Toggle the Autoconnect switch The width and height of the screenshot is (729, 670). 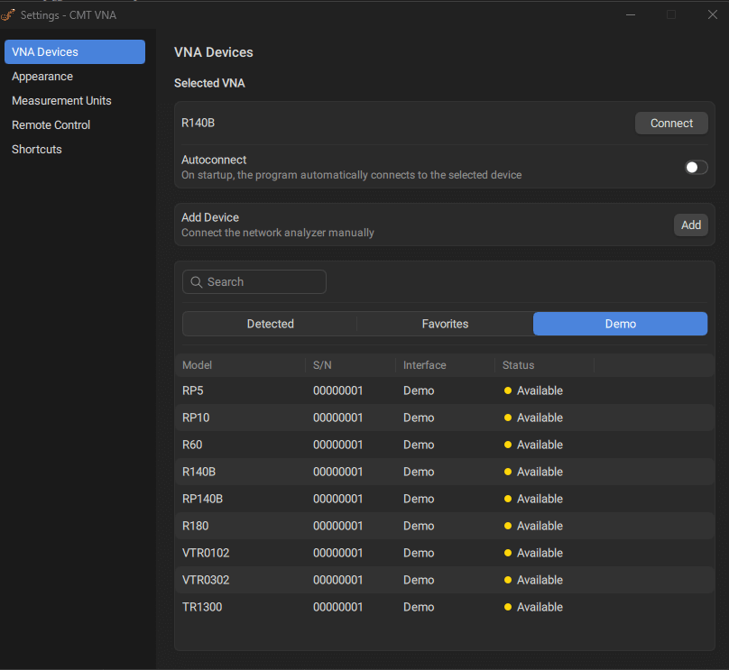696,168
